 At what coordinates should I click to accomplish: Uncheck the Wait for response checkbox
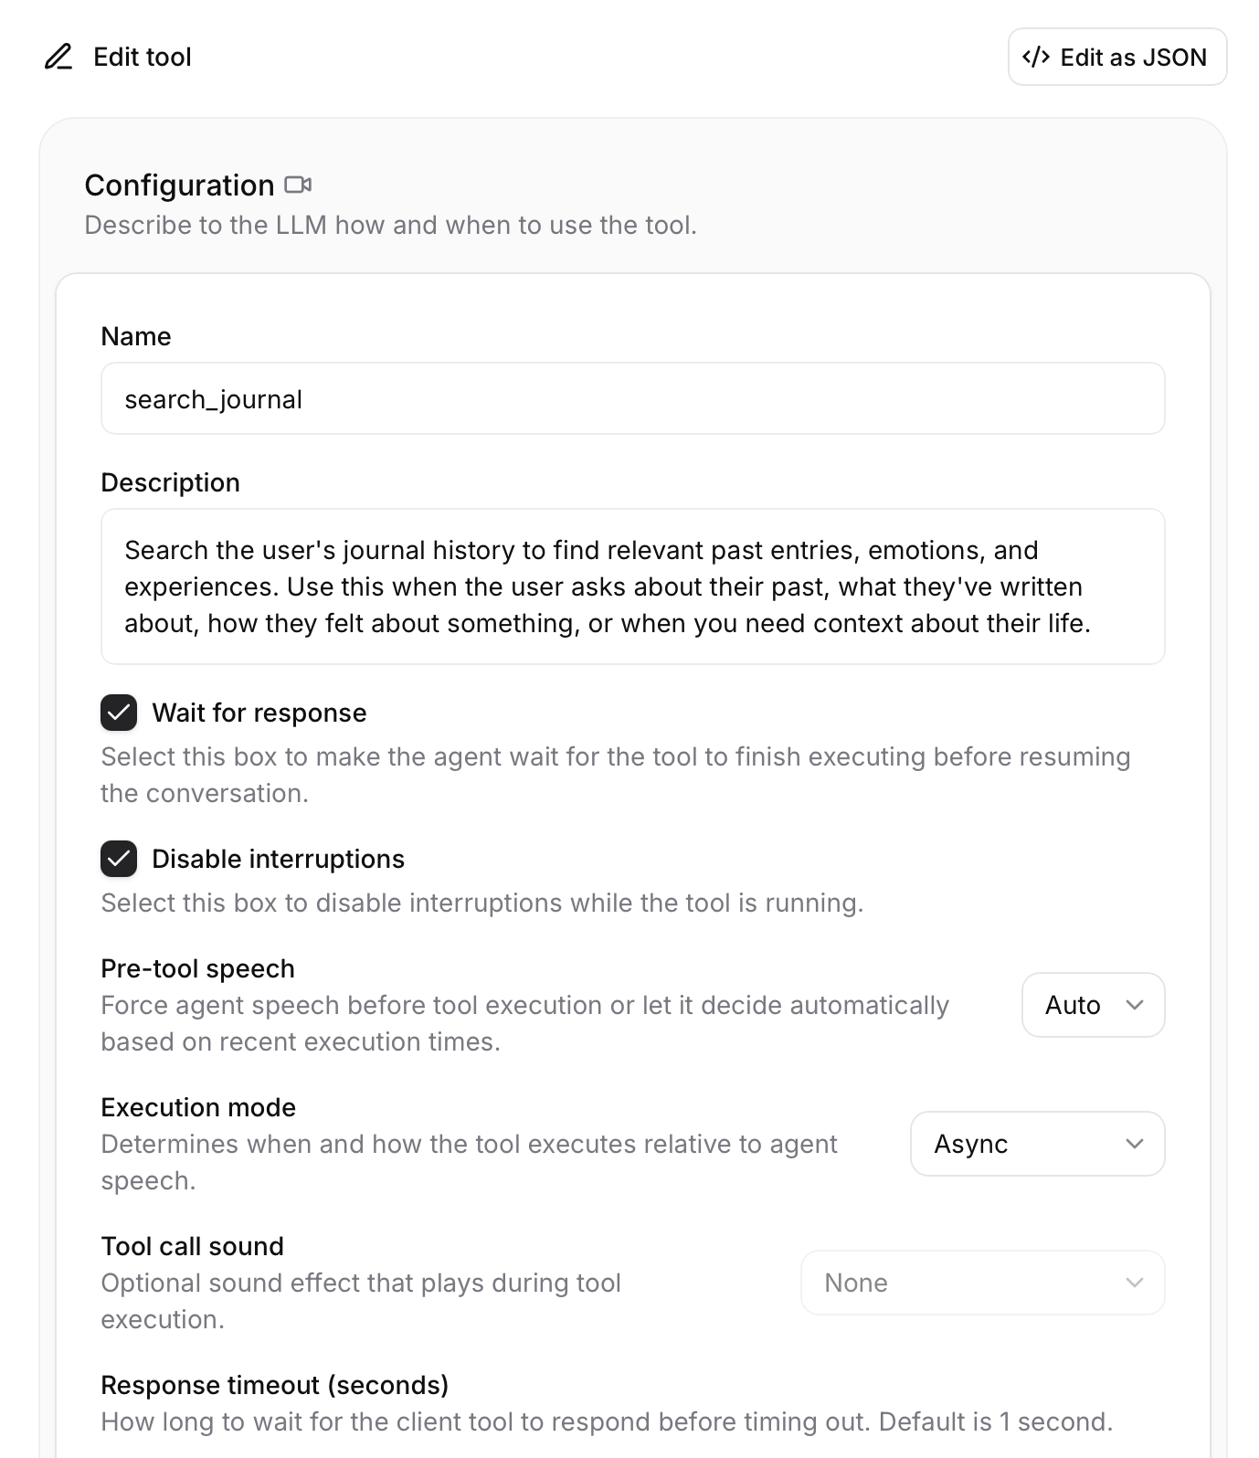[119, 713]
